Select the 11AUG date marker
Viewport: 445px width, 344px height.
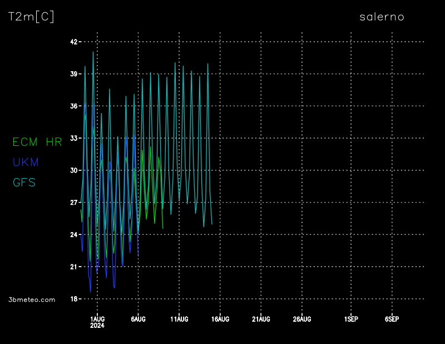179,319
